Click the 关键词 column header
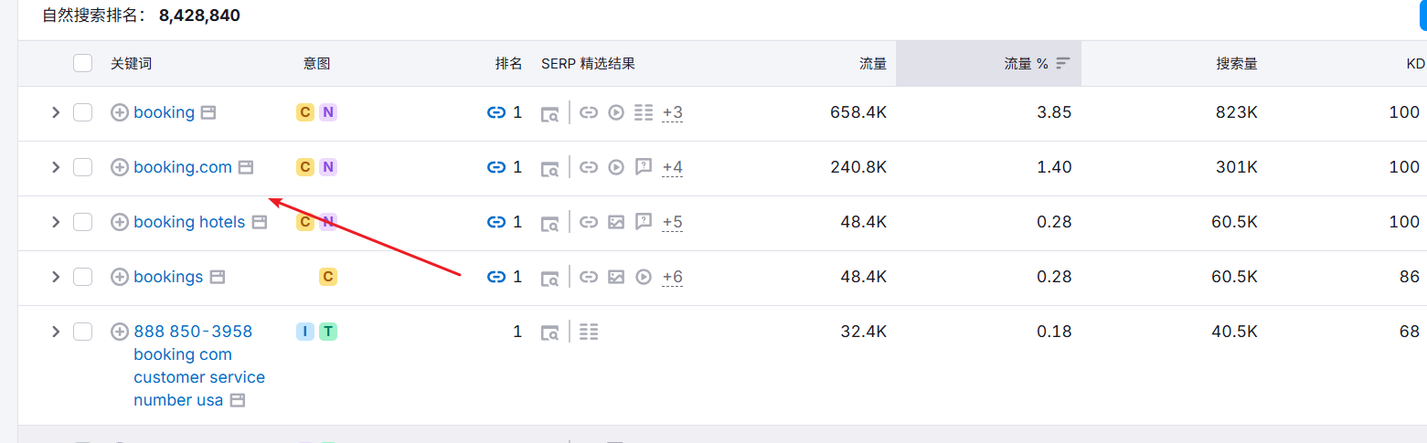Viewport: 1427px width, 443px height. (x=131, y=64)
